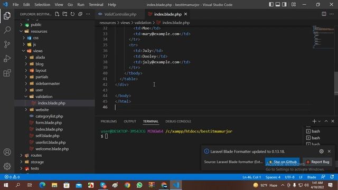338x190 pixels.
Task: Switch to the Debug Console tab
Action: [x=179, y=121]
